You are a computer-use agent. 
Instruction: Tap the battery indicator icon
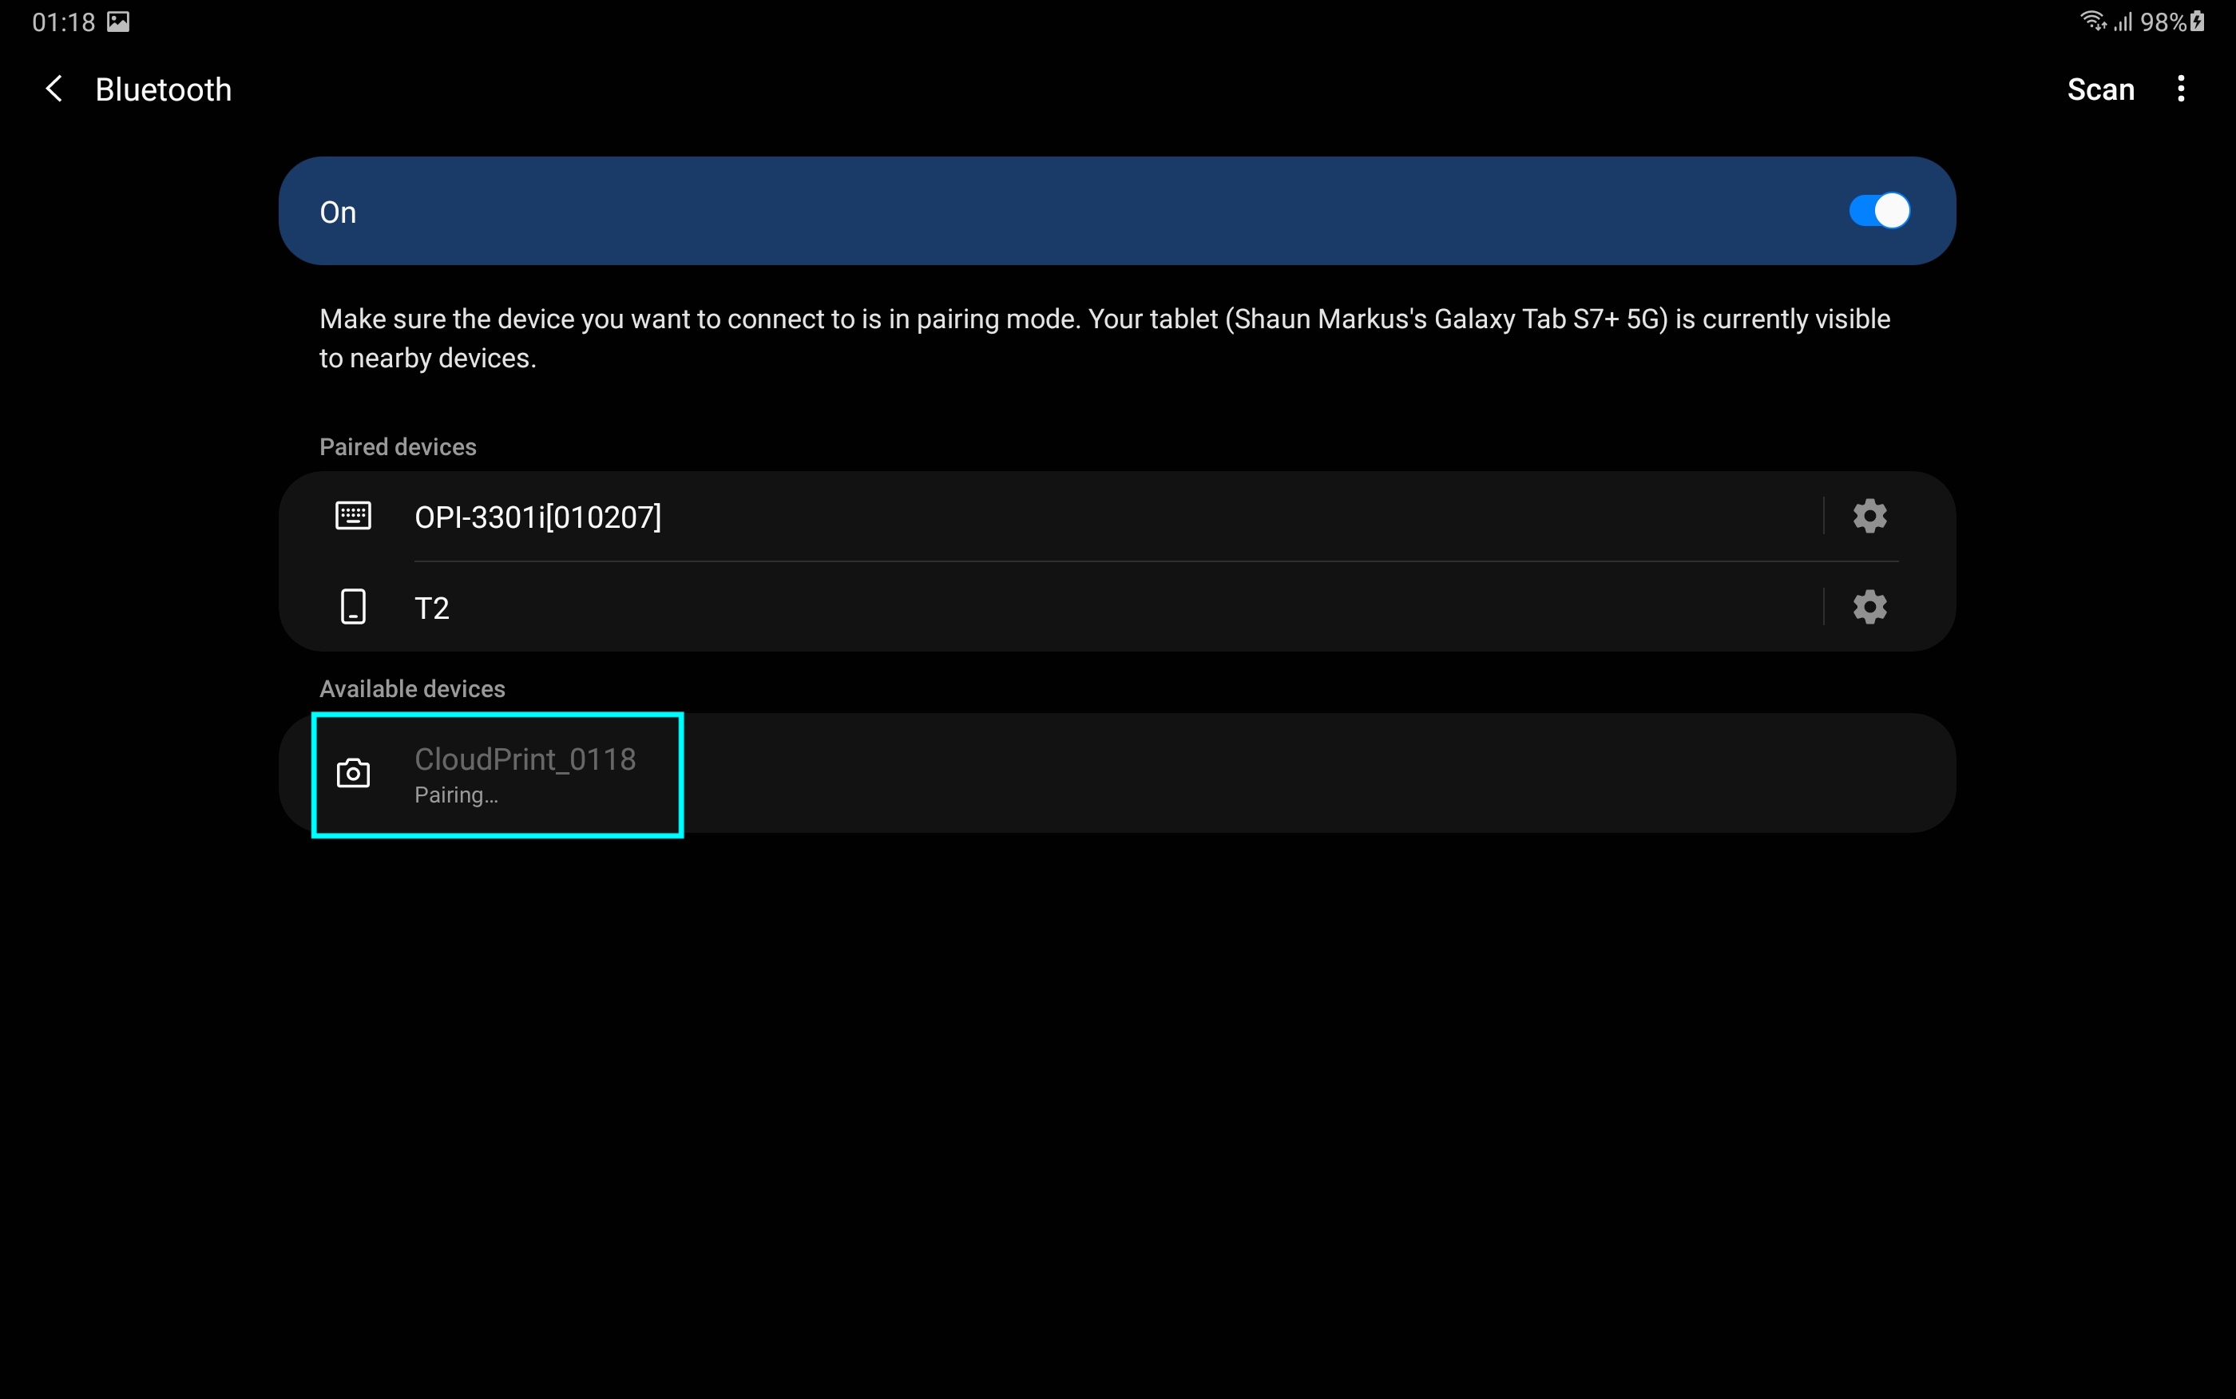2197,22
